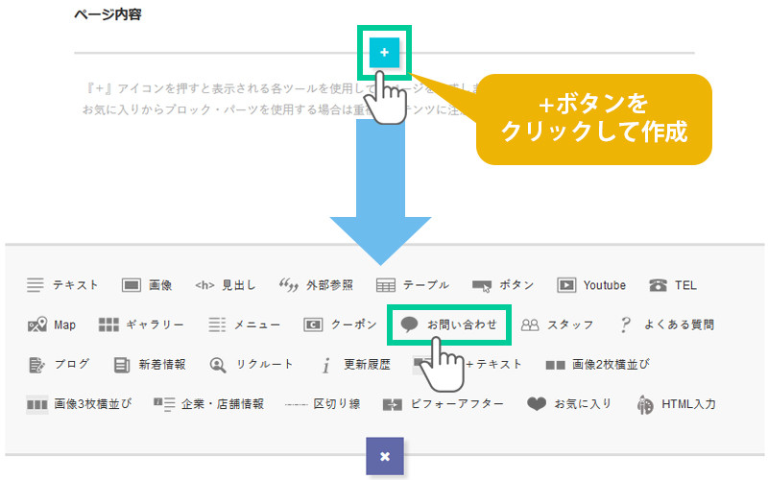
Task: Open the お気に入り favorites tool
Action: [569, 404]
